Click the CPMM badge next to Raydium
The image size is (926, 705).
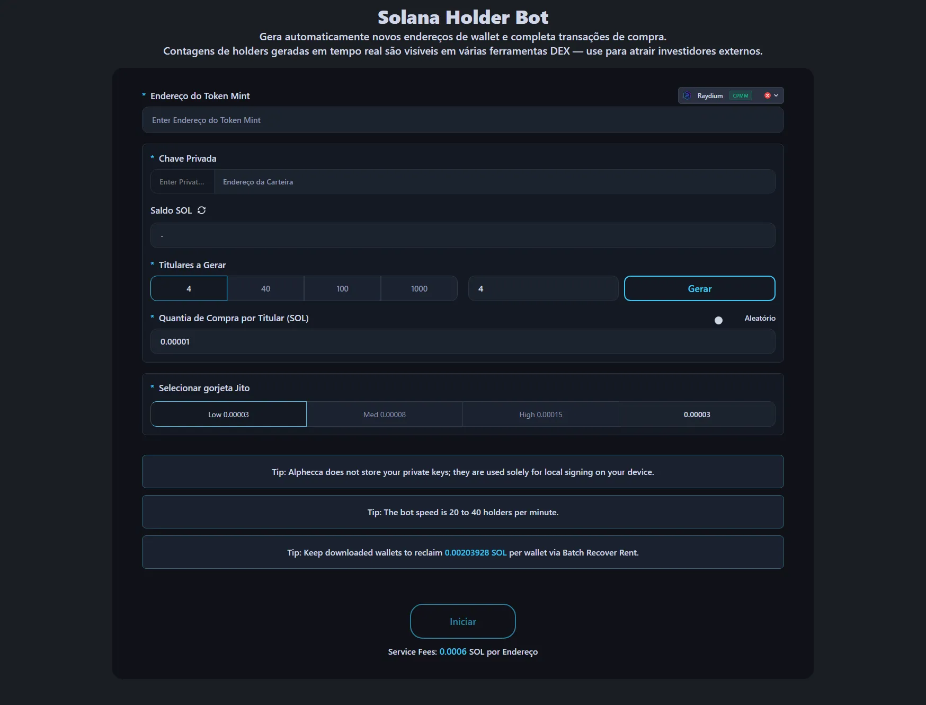click(x=741, y=95)
